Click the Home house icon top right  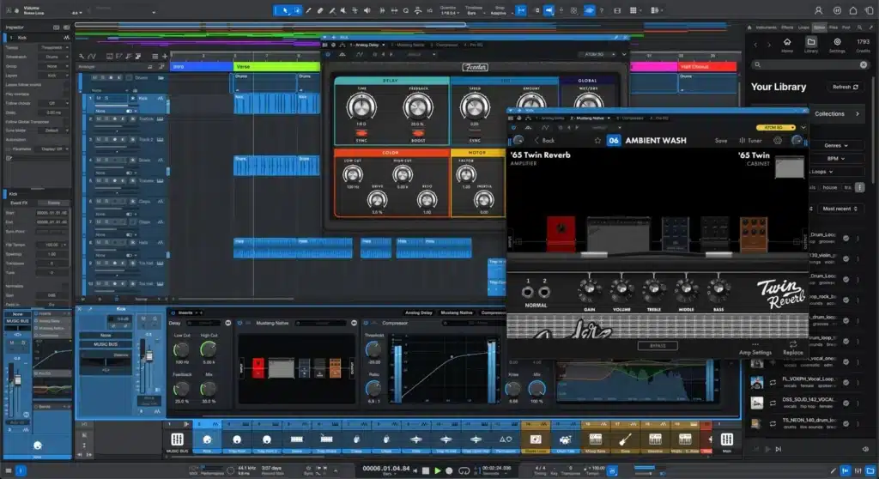click(853, 10)
